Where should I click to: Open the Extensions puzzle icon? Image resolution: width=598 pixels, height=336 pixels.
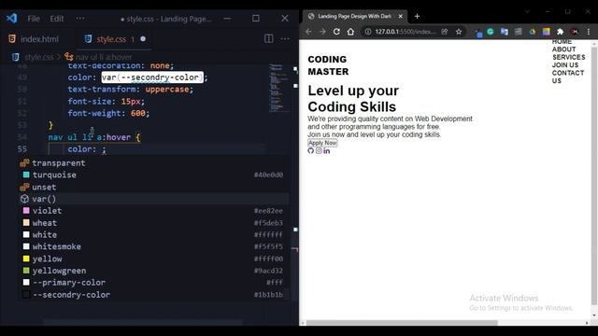[x=560, y=32]
